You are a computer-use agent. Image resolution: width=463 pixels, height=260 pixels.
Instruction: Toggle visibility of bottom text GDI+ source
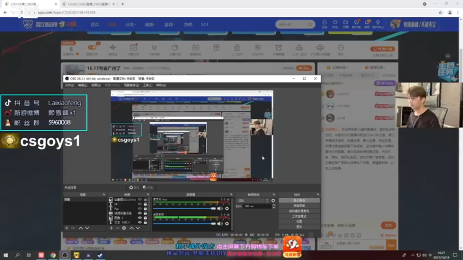140,222
